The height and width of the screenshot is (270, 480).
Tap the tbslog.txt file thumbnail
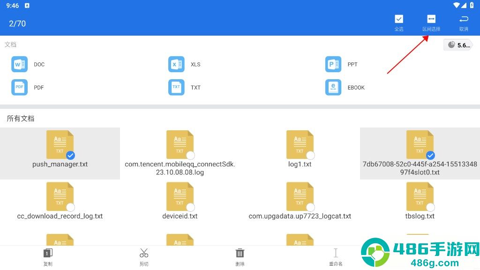coord(420,196)
